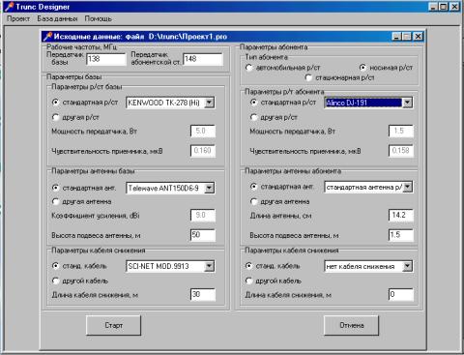Click subscriber transmitter frequency field 148
This screenshot has height=355, width=464.
point(203,59)
